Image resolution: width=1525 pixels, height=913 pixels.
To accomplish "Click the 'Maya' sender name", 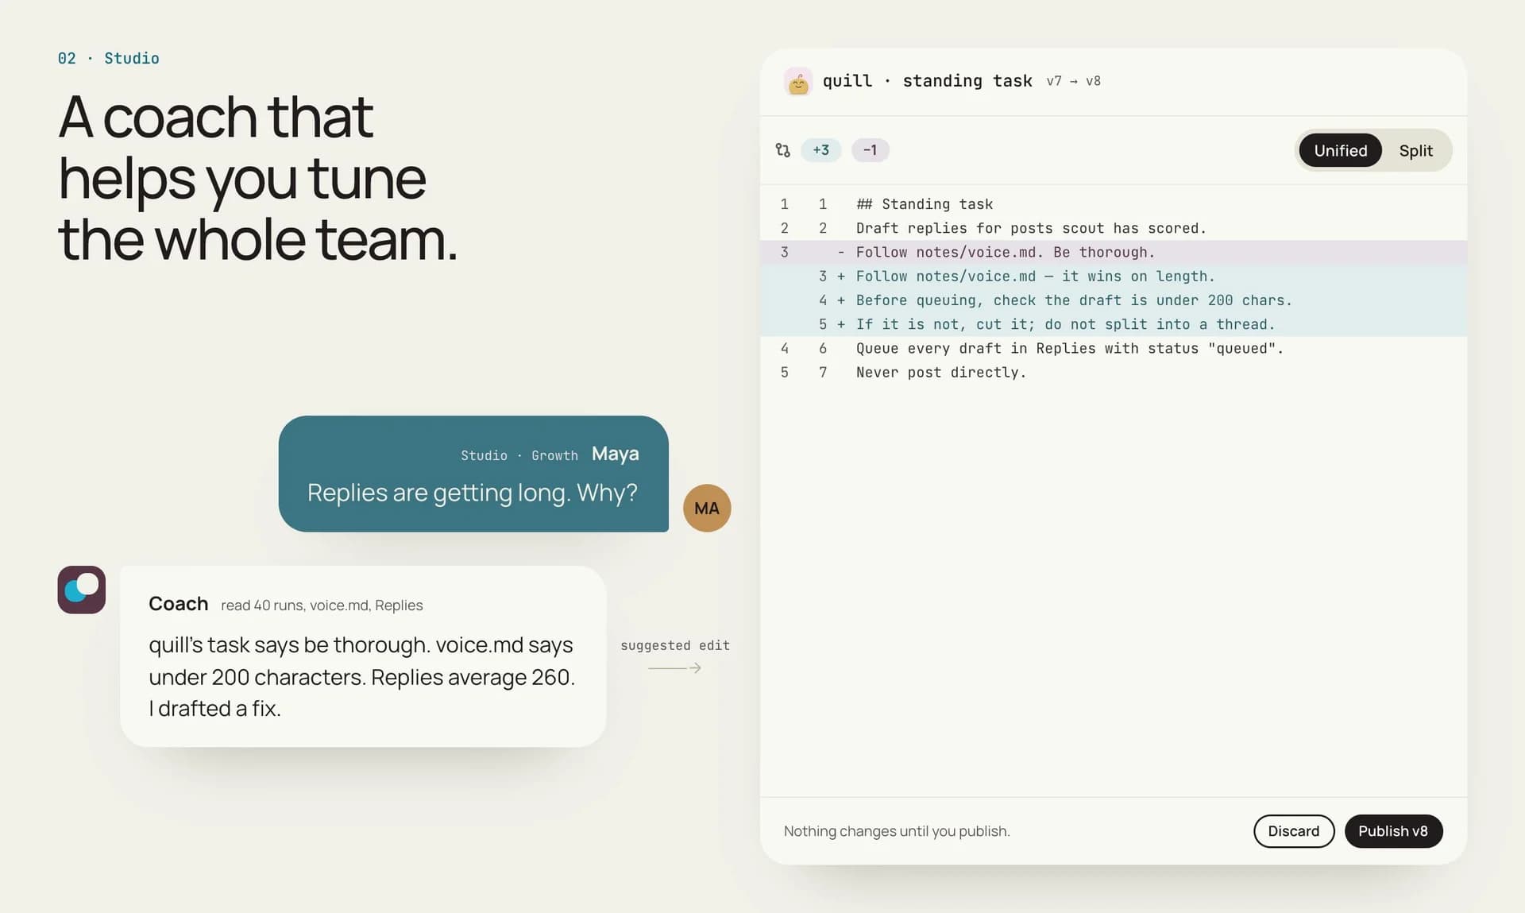I will point(615,454).
